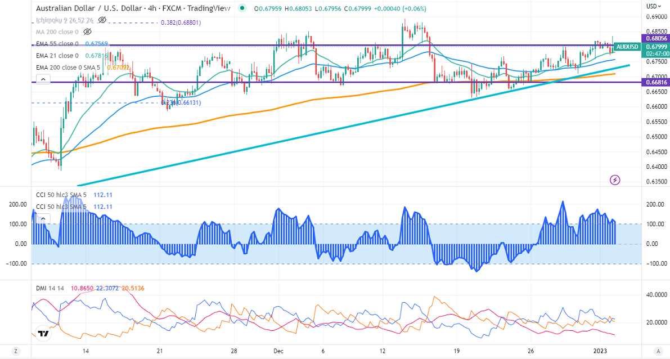Click the low price value L0.67956
Viewport: 670px width, 359px height.
pyautogui.click(x=327, y=8)
